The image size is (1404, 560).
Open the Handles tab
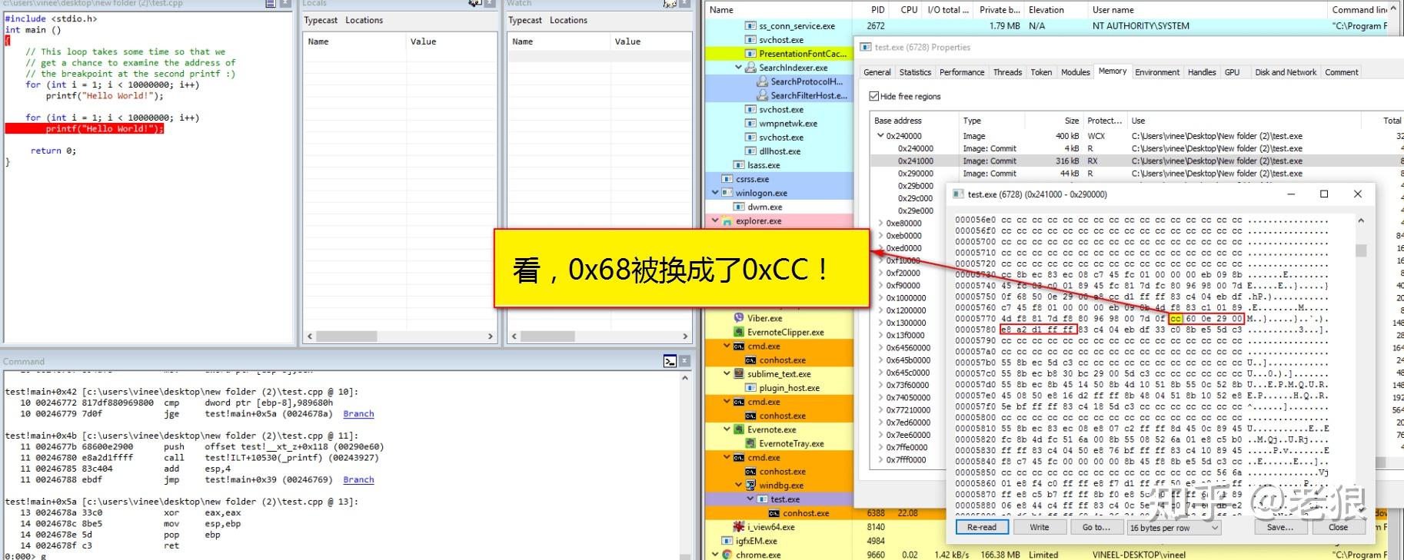point(1202,72)
